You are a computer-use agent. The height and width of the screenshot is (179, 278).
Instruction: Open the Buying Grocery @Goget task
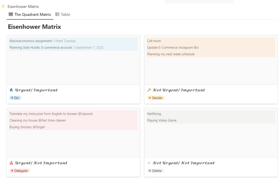[x=27, y=127]
